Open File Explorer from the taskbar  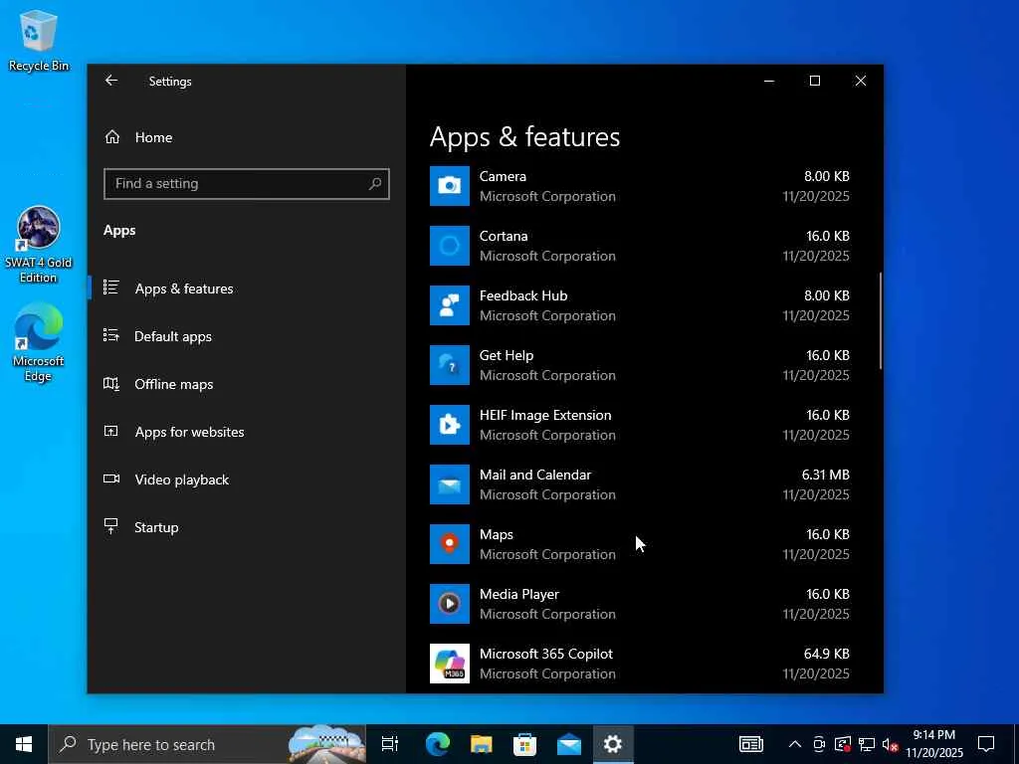(x=481, y=744)
